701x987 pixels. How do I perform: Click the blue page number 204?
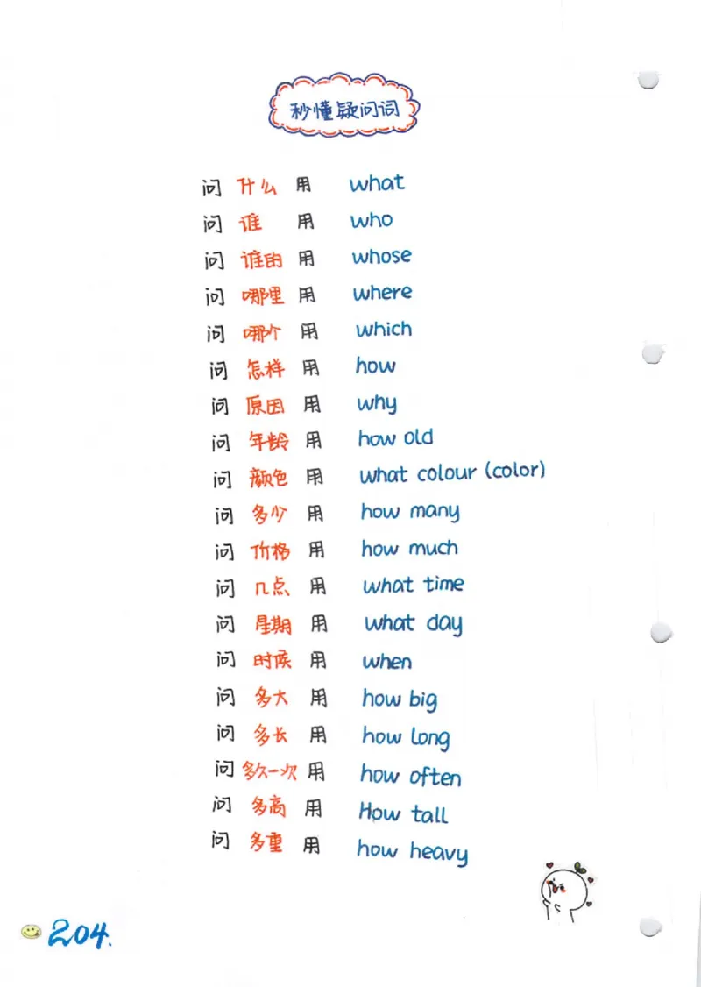81,934
